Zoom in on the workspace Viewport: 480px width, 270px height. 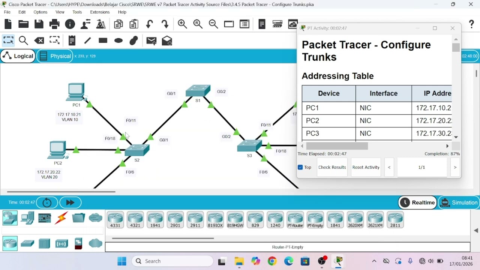coord(183,24)
